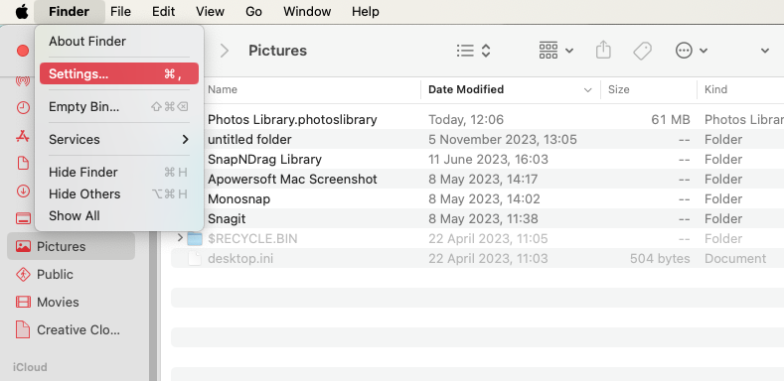Open the Apple menu
784x381 pixels.
[22, 12]
